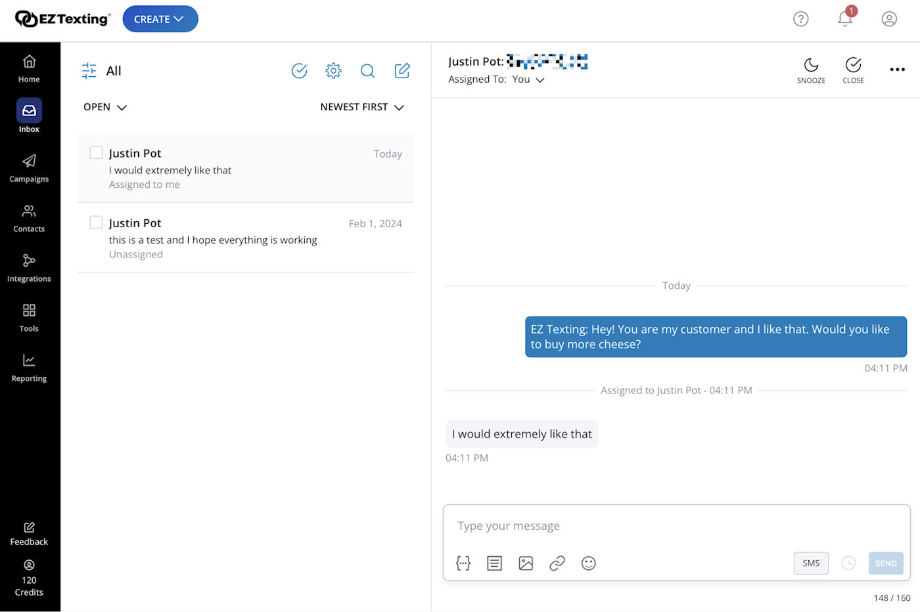Image resolution: width=920 pixels, height=612 pixels.
Task: Search conversations with magnifier icon
Action: pyautogui.click(x=368, y=70)
